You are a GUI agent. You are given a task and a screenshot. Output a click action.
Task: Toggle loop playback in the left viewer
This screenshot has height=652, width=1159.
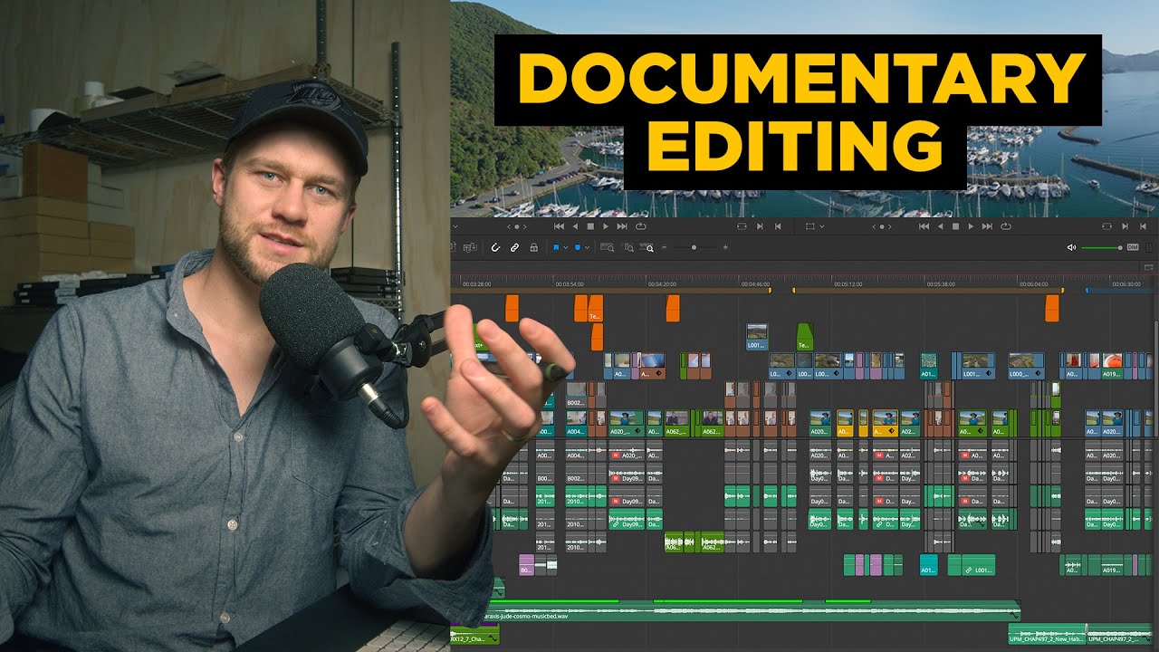[640, 226]
